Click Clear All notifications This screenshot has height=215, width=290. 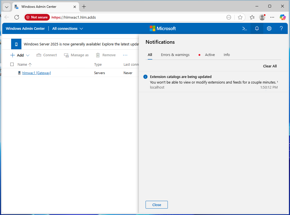pos(270,66)
